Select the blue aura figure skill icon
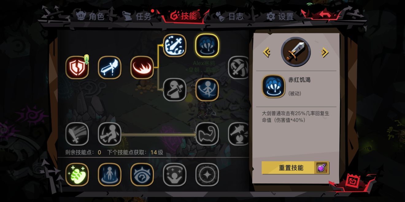 click(110, 175)
